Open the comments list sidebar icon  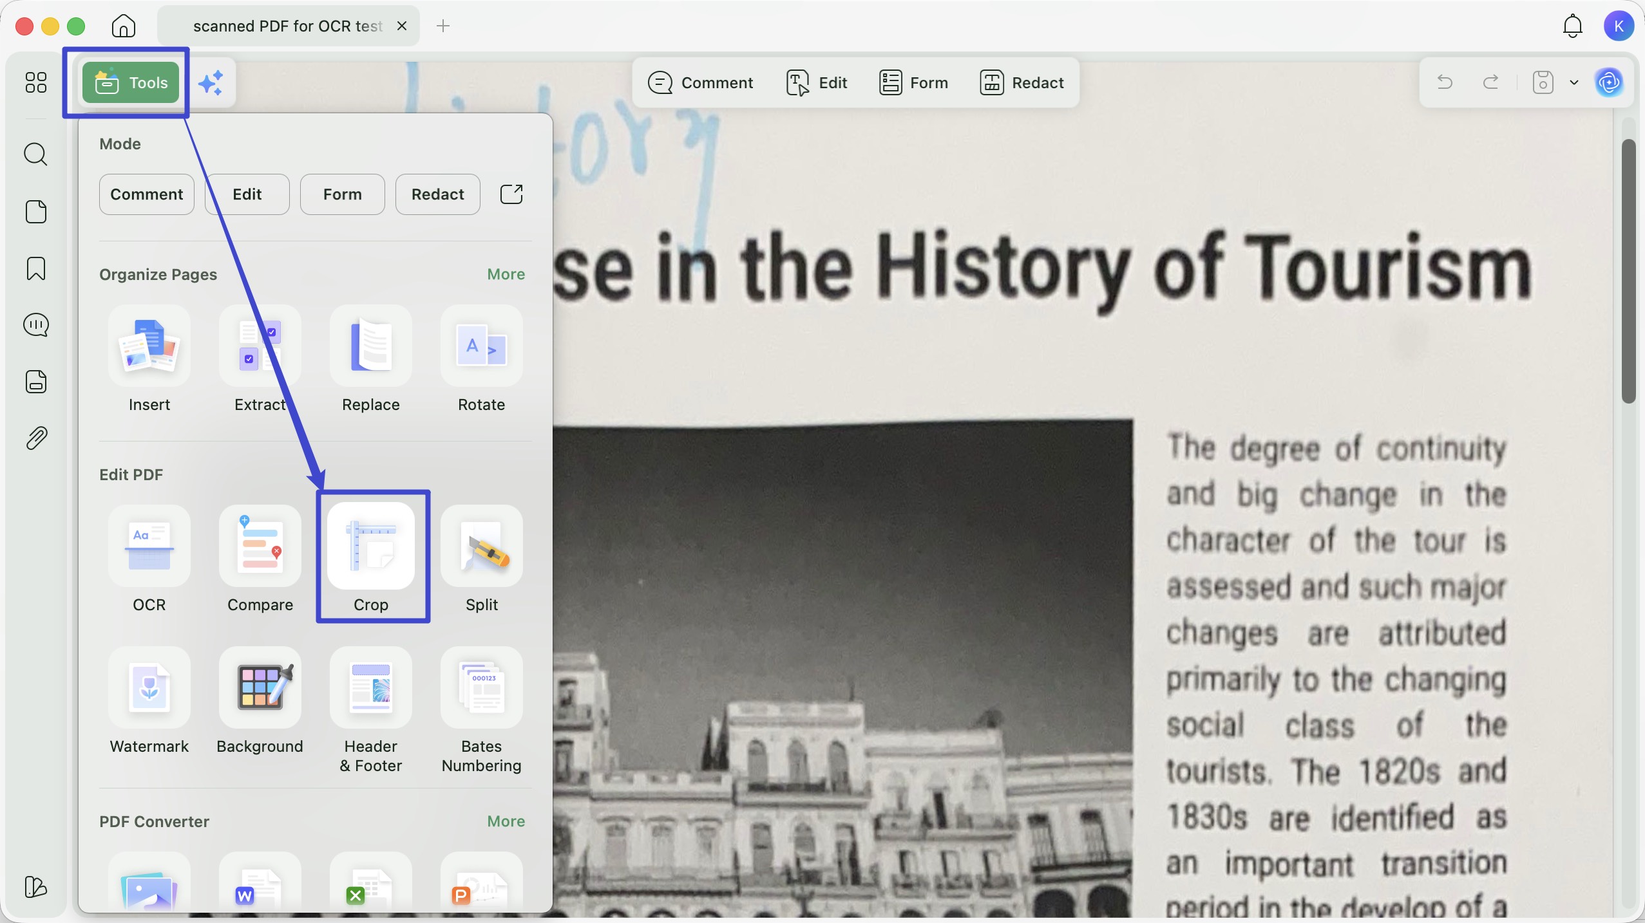tap(36, 325)
